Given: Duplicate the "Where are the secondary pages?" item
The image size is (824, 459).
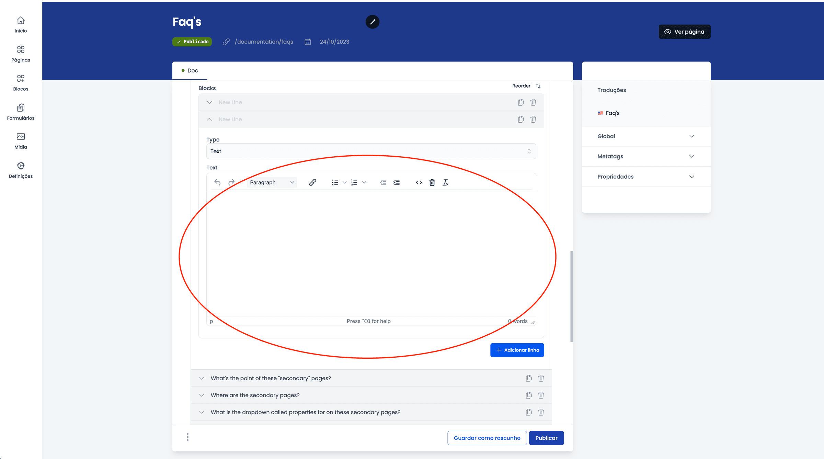Looking at the screenshot, I should (529, 395).
